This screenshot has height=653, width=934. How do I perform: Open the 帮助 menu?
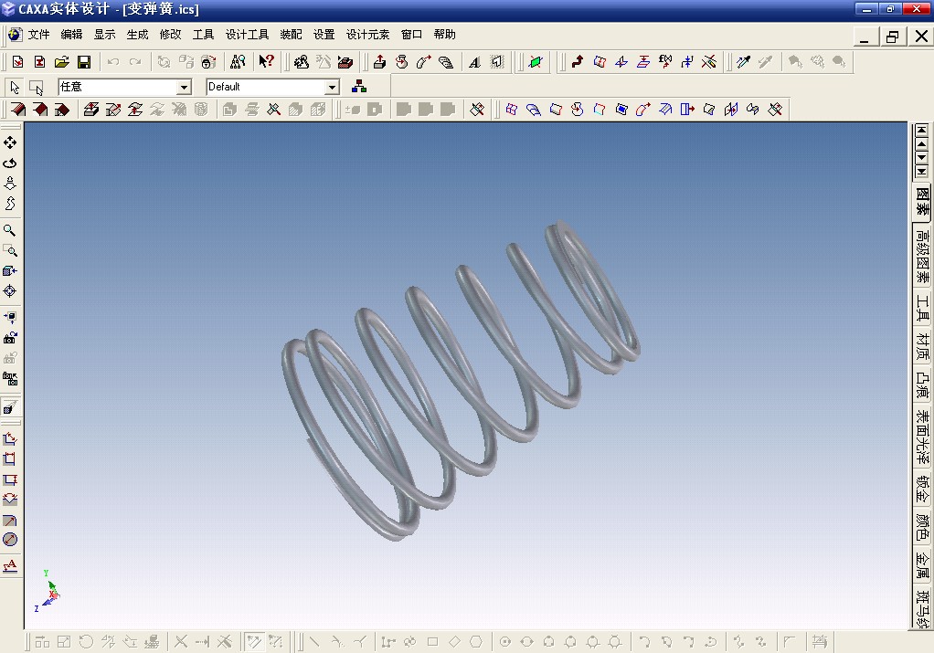coord(444,35)
